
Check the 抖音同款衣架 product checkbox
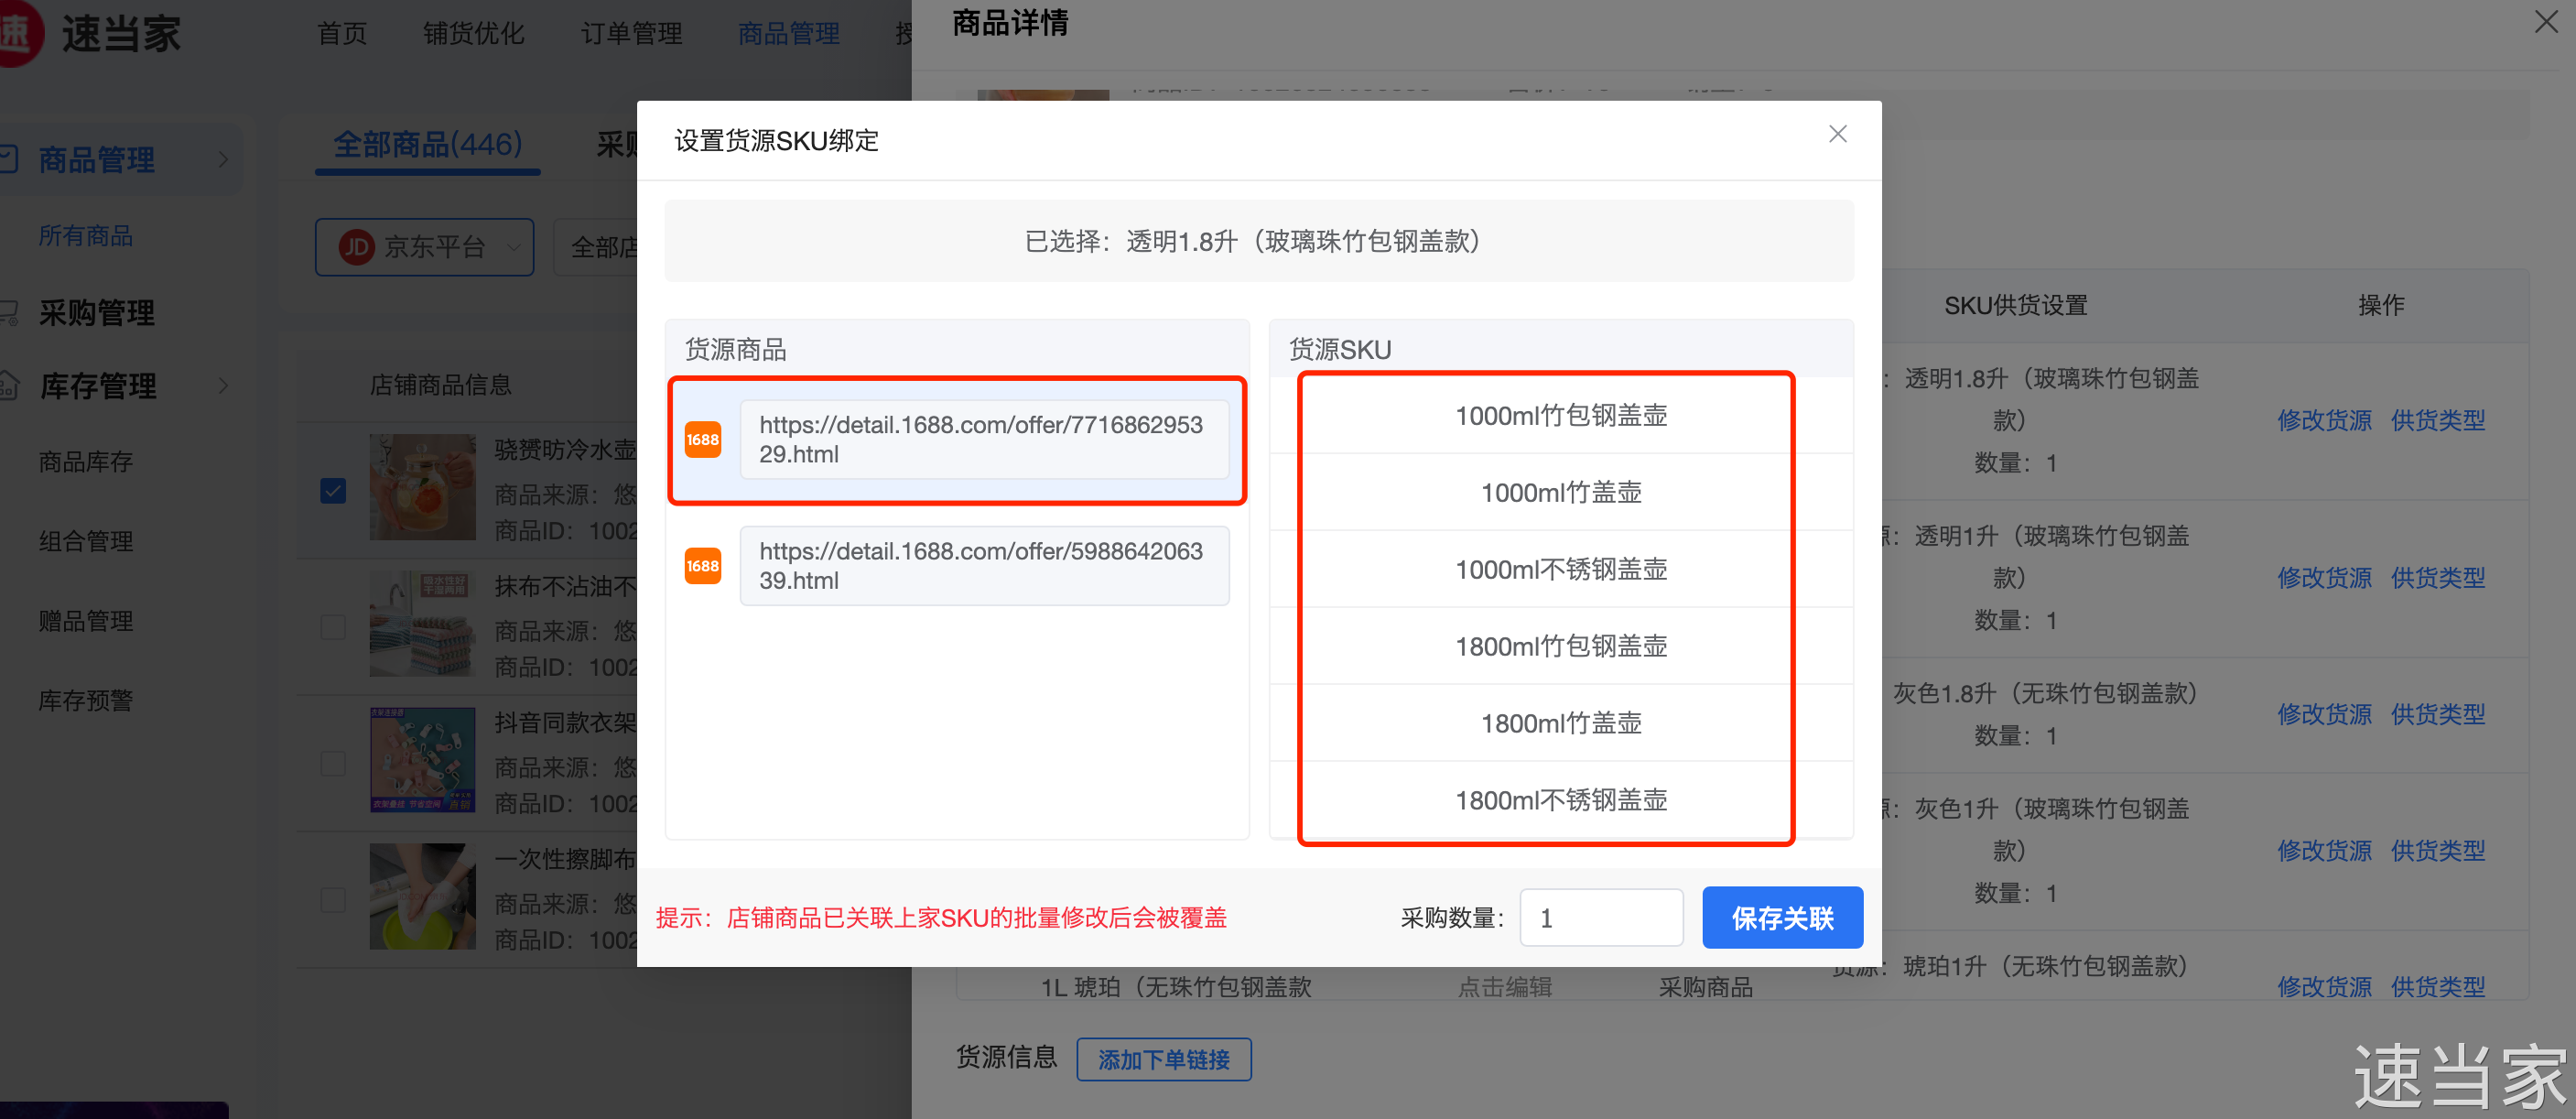[x=333, y=763]
